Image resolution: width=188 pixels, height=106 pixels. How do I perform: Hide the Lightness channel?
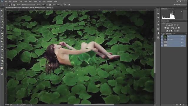click(x=162, y=39)
